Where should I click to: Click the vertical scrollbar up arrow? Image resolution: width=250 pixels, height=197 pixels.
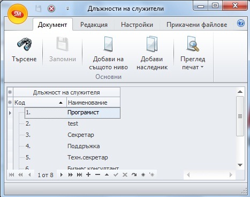[240, 92]
